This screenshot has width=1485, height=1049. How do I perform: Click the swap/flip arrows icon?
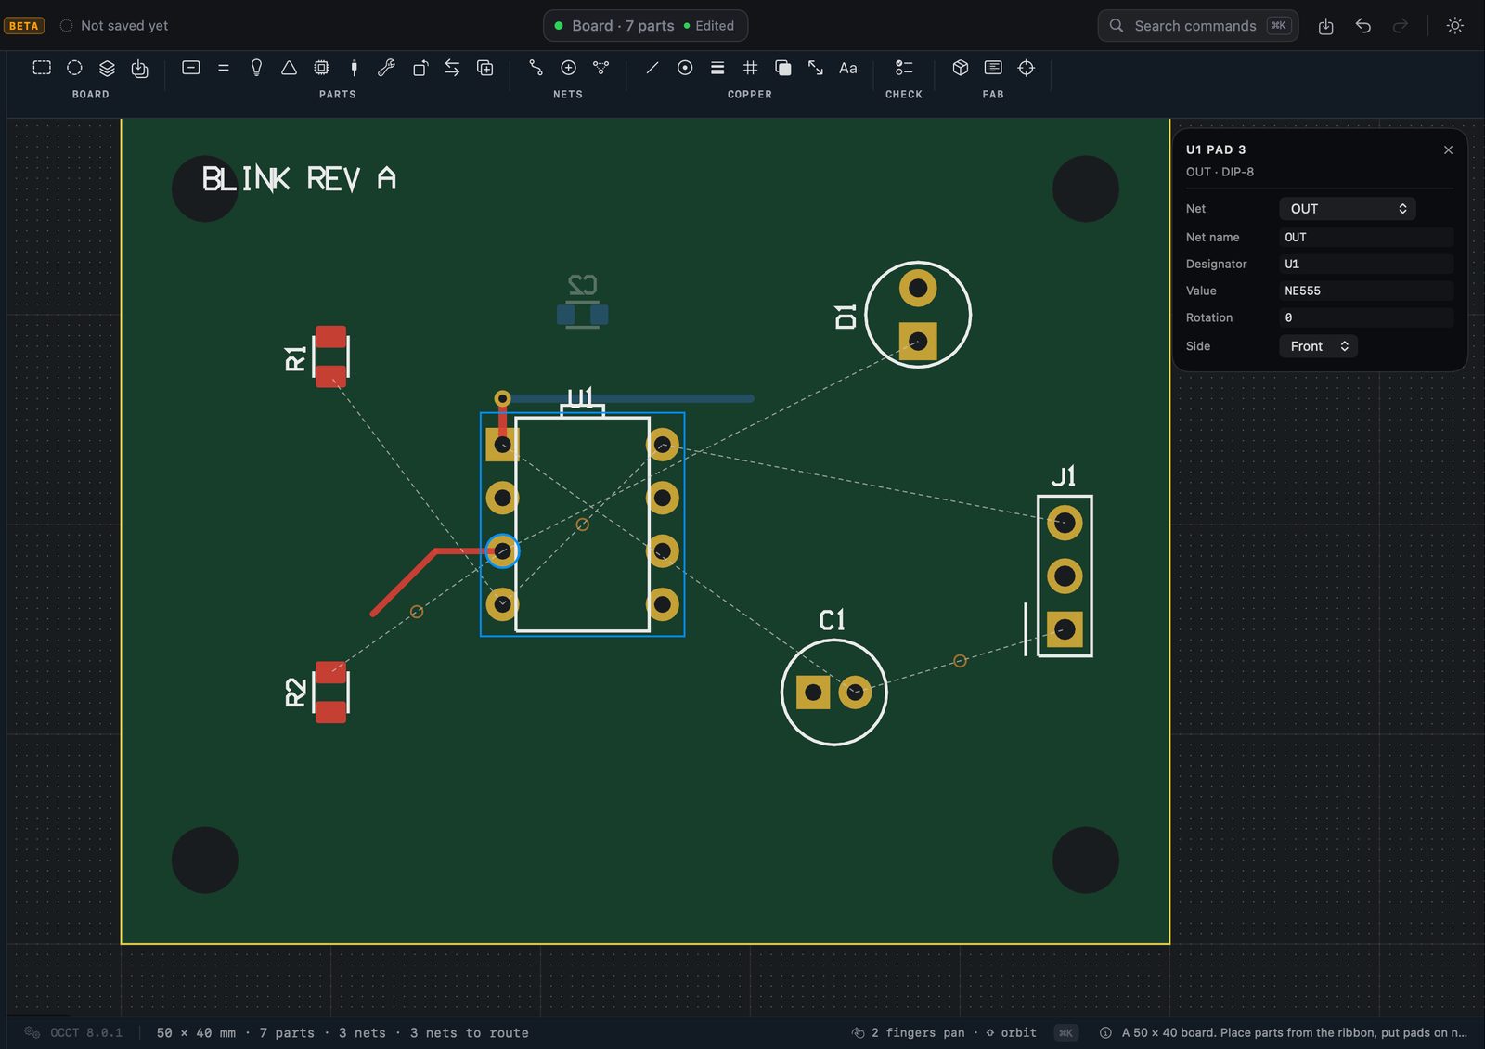pyautogui.click(x=452, y=68)
